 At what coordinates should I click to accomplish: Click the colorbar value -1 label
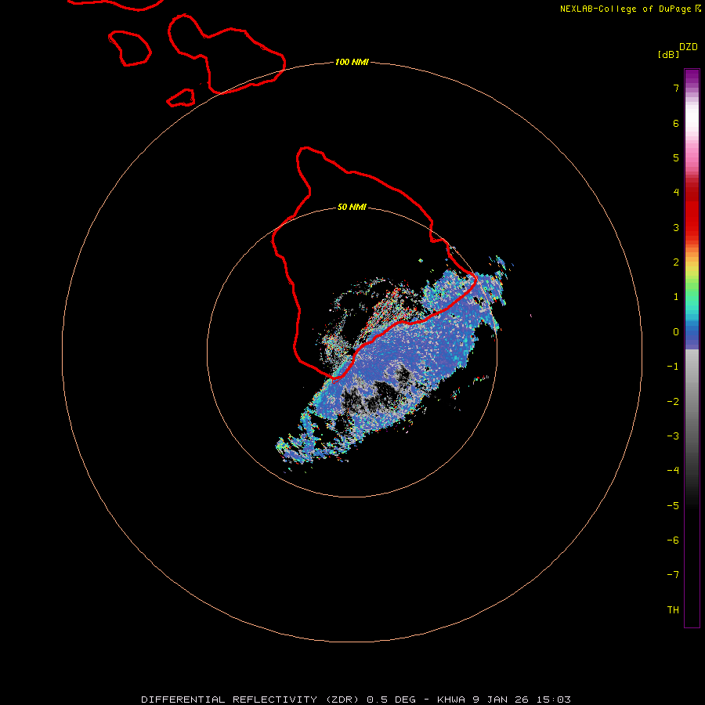click(673, 367)
